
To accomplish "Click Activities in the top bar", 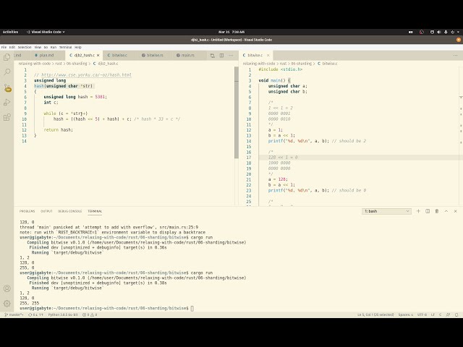I will tap(10, 32).
